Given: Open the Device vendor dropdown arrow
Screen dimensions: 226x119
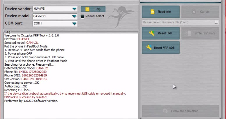Looking at the screenshot, I should (x=74, y=9).
